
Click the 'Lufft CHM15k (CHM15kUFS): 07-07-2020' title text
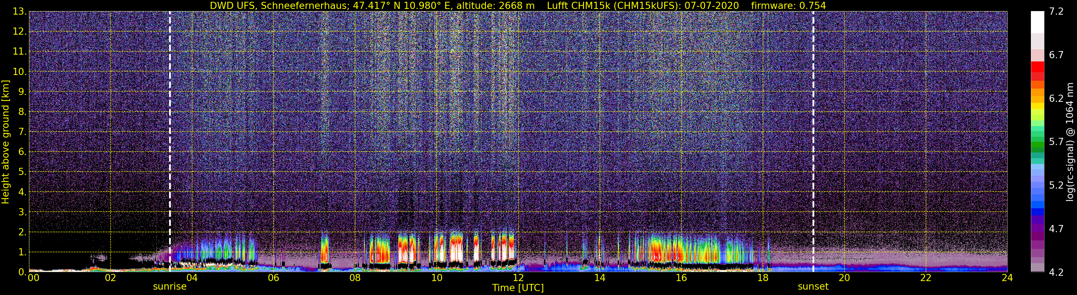[x=643, y=6]
